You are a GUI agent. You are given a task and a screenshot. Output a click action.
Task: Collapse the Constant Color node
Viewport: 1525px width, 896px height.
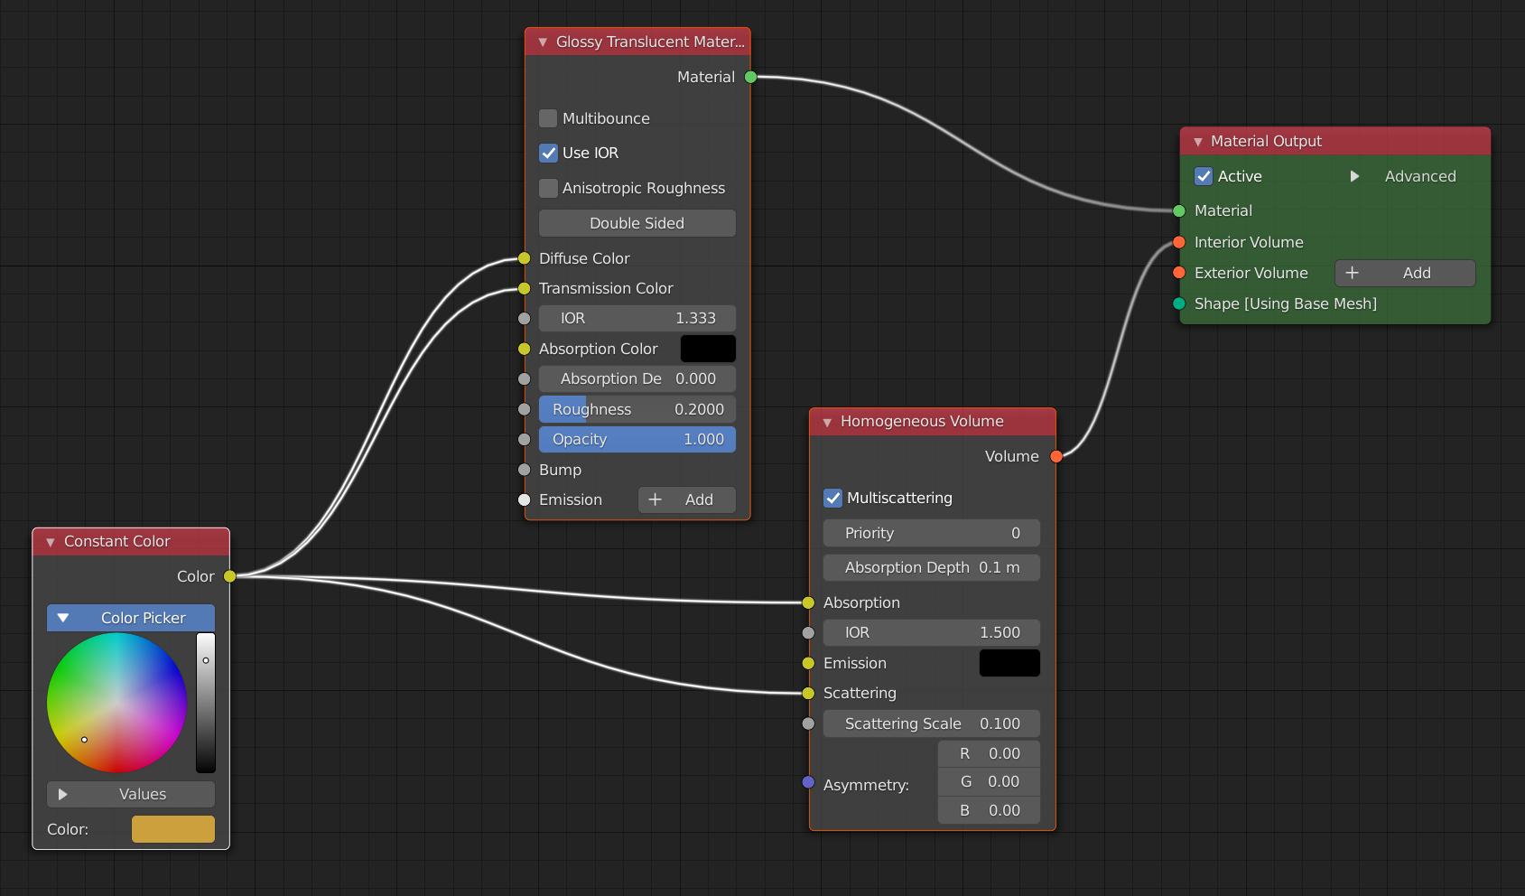click(51, 542)
